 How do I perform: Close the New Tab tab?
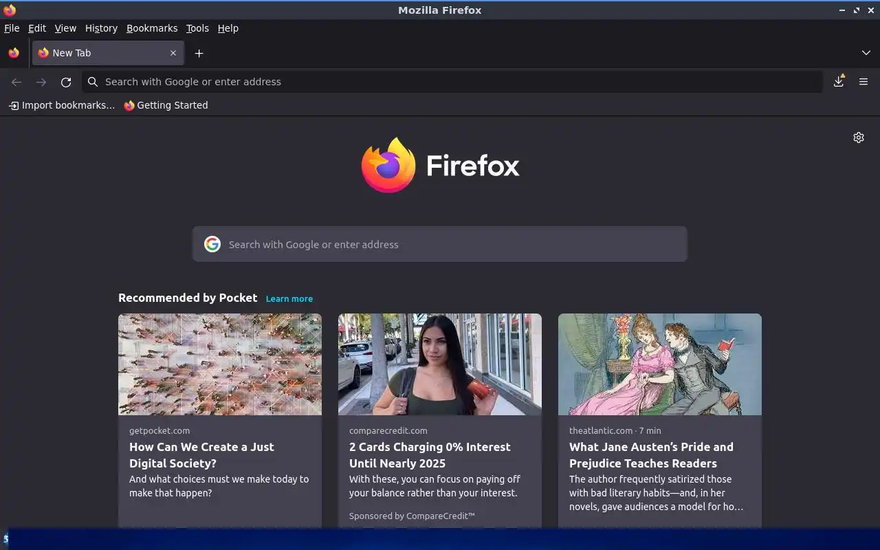pyautogui.click(x=173, y=53)
